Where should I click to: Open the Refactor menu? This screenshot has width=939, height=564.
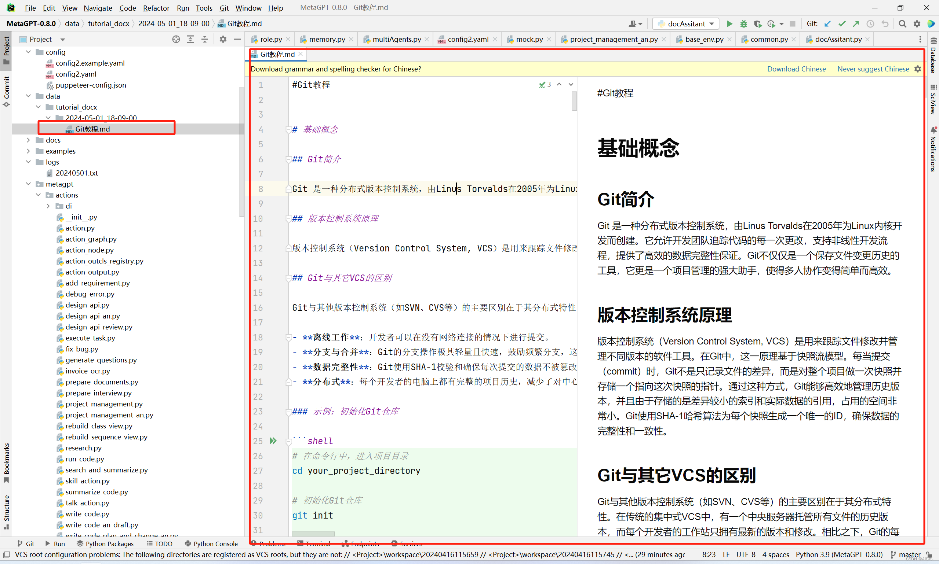point(156,8)
